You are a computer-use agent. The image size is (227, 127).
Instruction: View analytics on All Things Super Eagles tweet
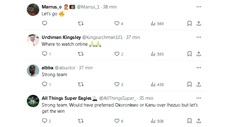pyautogui.click(x=157, y=121)
